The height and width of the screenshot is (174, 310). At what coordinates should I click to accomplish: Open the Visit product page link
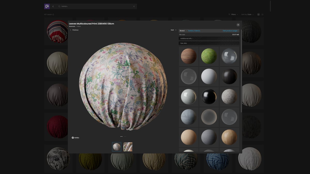click(230, 30)
